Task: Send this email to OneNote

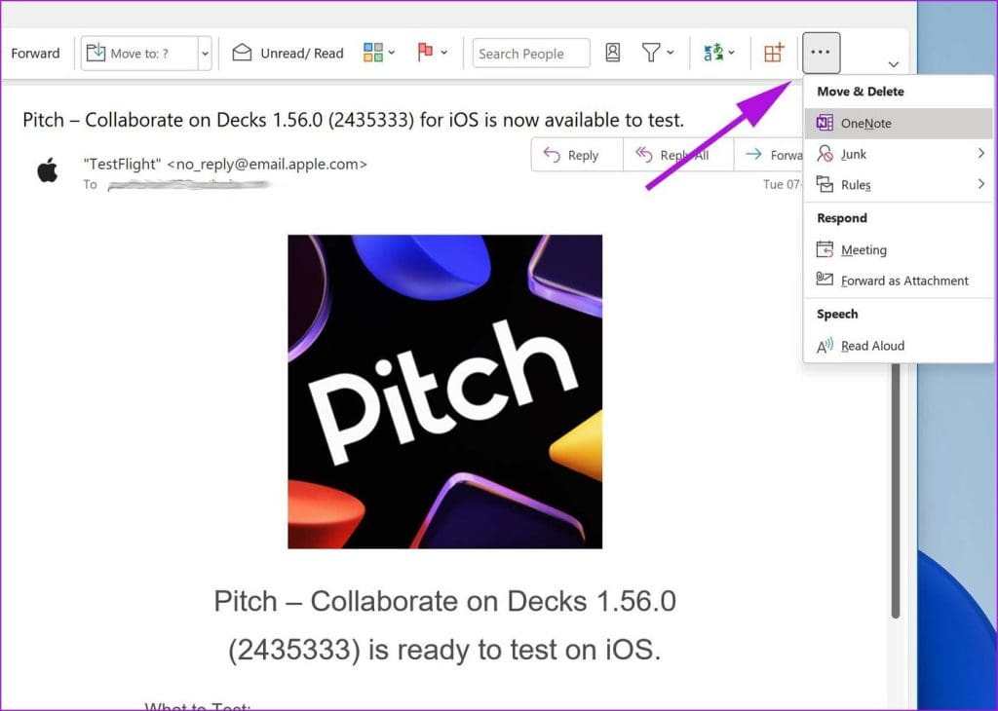Action: [x=864, y=123]
